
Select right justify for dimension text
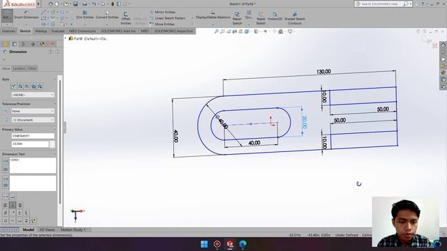[20, 205]
